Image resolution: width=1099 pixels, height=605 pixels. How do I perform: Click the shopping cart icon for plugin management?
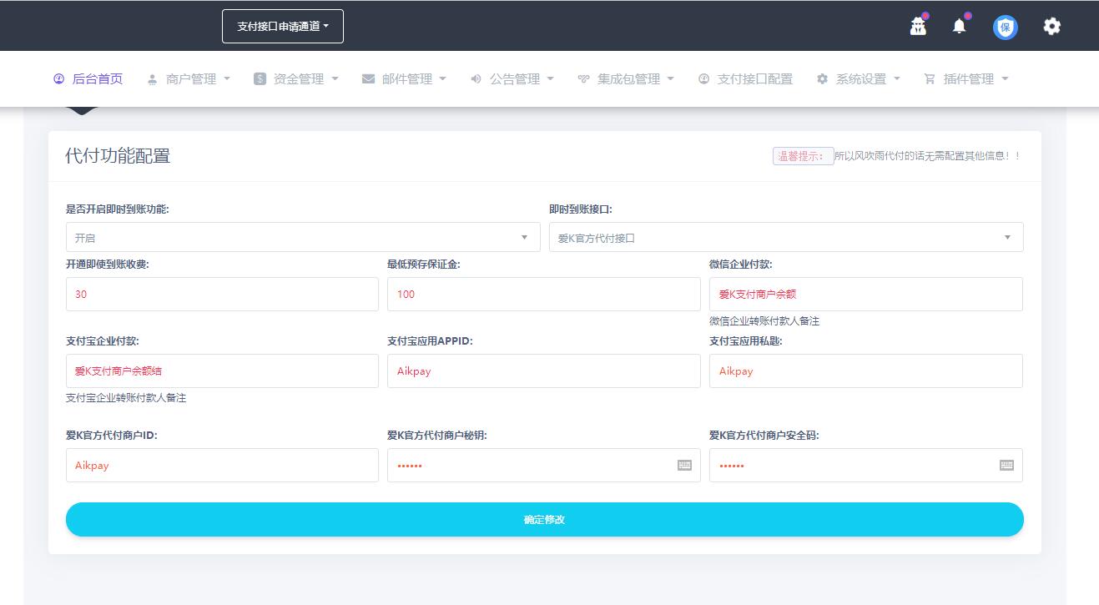929,79
